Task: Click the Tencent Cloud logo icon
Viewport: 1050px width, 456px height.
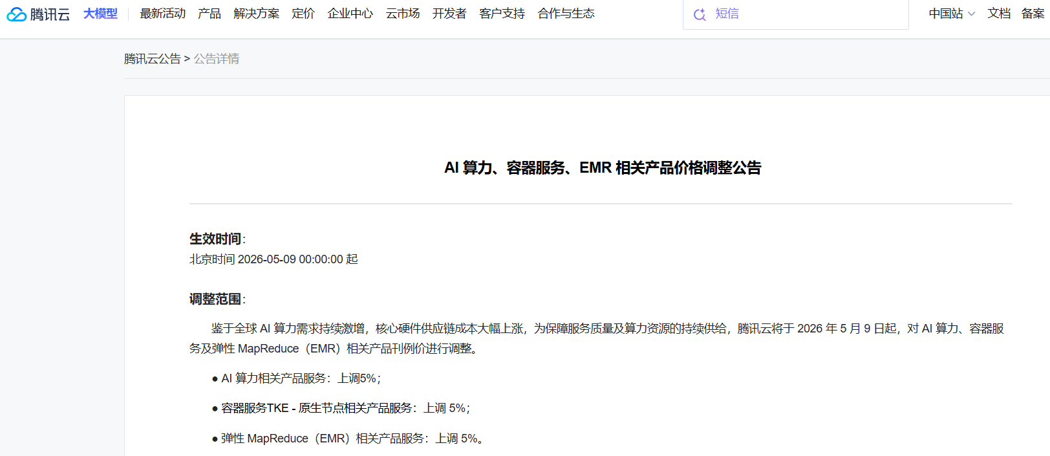Action: click(17, 14)
